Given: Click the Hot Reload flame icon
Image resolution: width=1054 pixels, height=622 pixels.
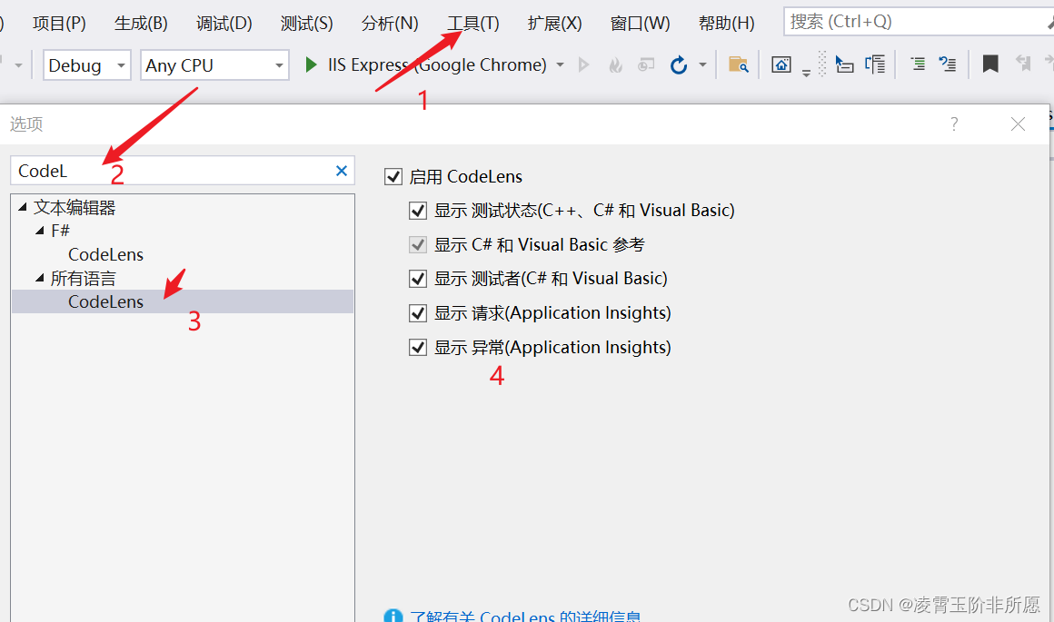Looking at the screenshot, I should pyautogui.click(x=614, y=64).
